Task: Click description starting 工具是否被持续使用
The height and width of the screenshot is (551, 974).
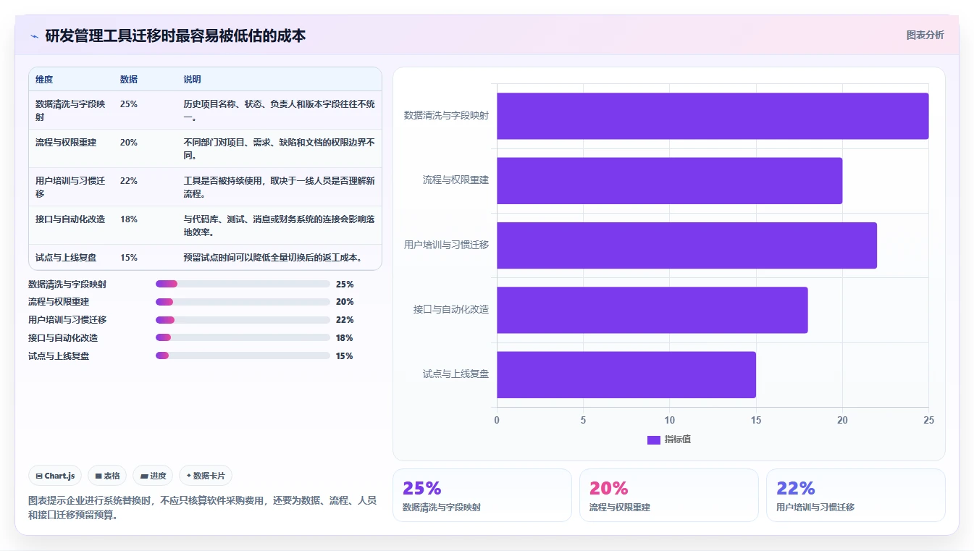Action: tap(279, 188)
